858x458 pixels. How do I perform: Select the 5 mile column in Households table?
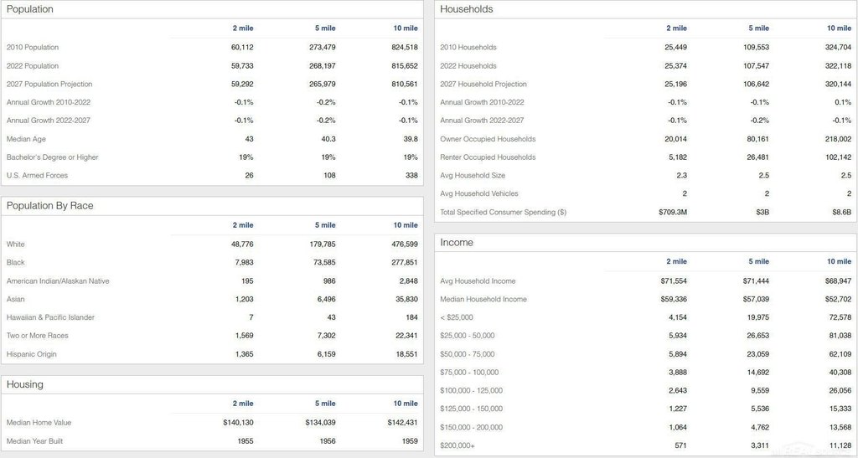(758, 28)
